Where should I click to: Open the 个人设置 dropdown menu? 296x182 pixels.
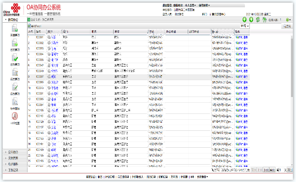(190, 5)
